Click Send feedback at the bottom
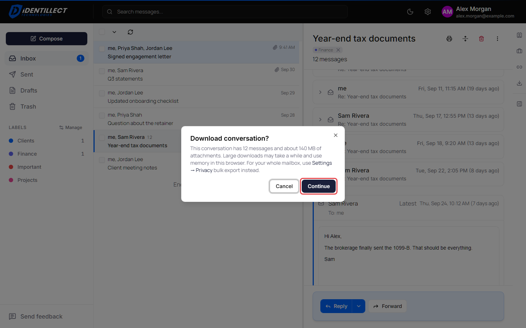Viewport: 526px width, 328px height. click(36, 316)
